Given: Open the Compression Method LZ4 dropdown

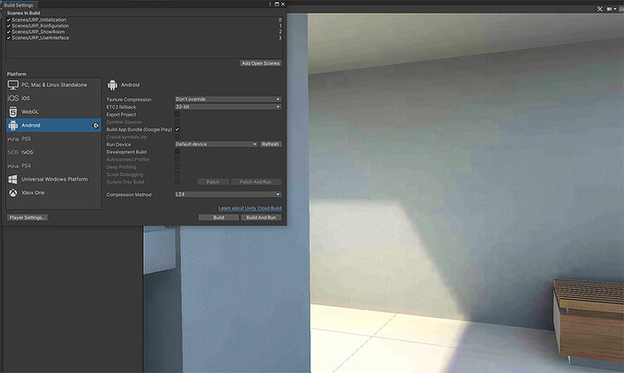Looking at the screenshot, I should pyautogui.click(x=228, y=194).
